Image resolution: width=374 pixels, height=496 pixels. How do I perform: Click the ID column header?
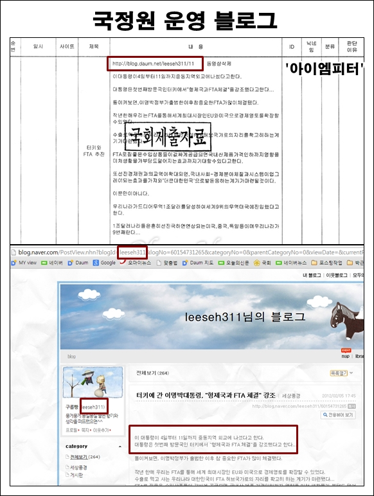(291, 47)
